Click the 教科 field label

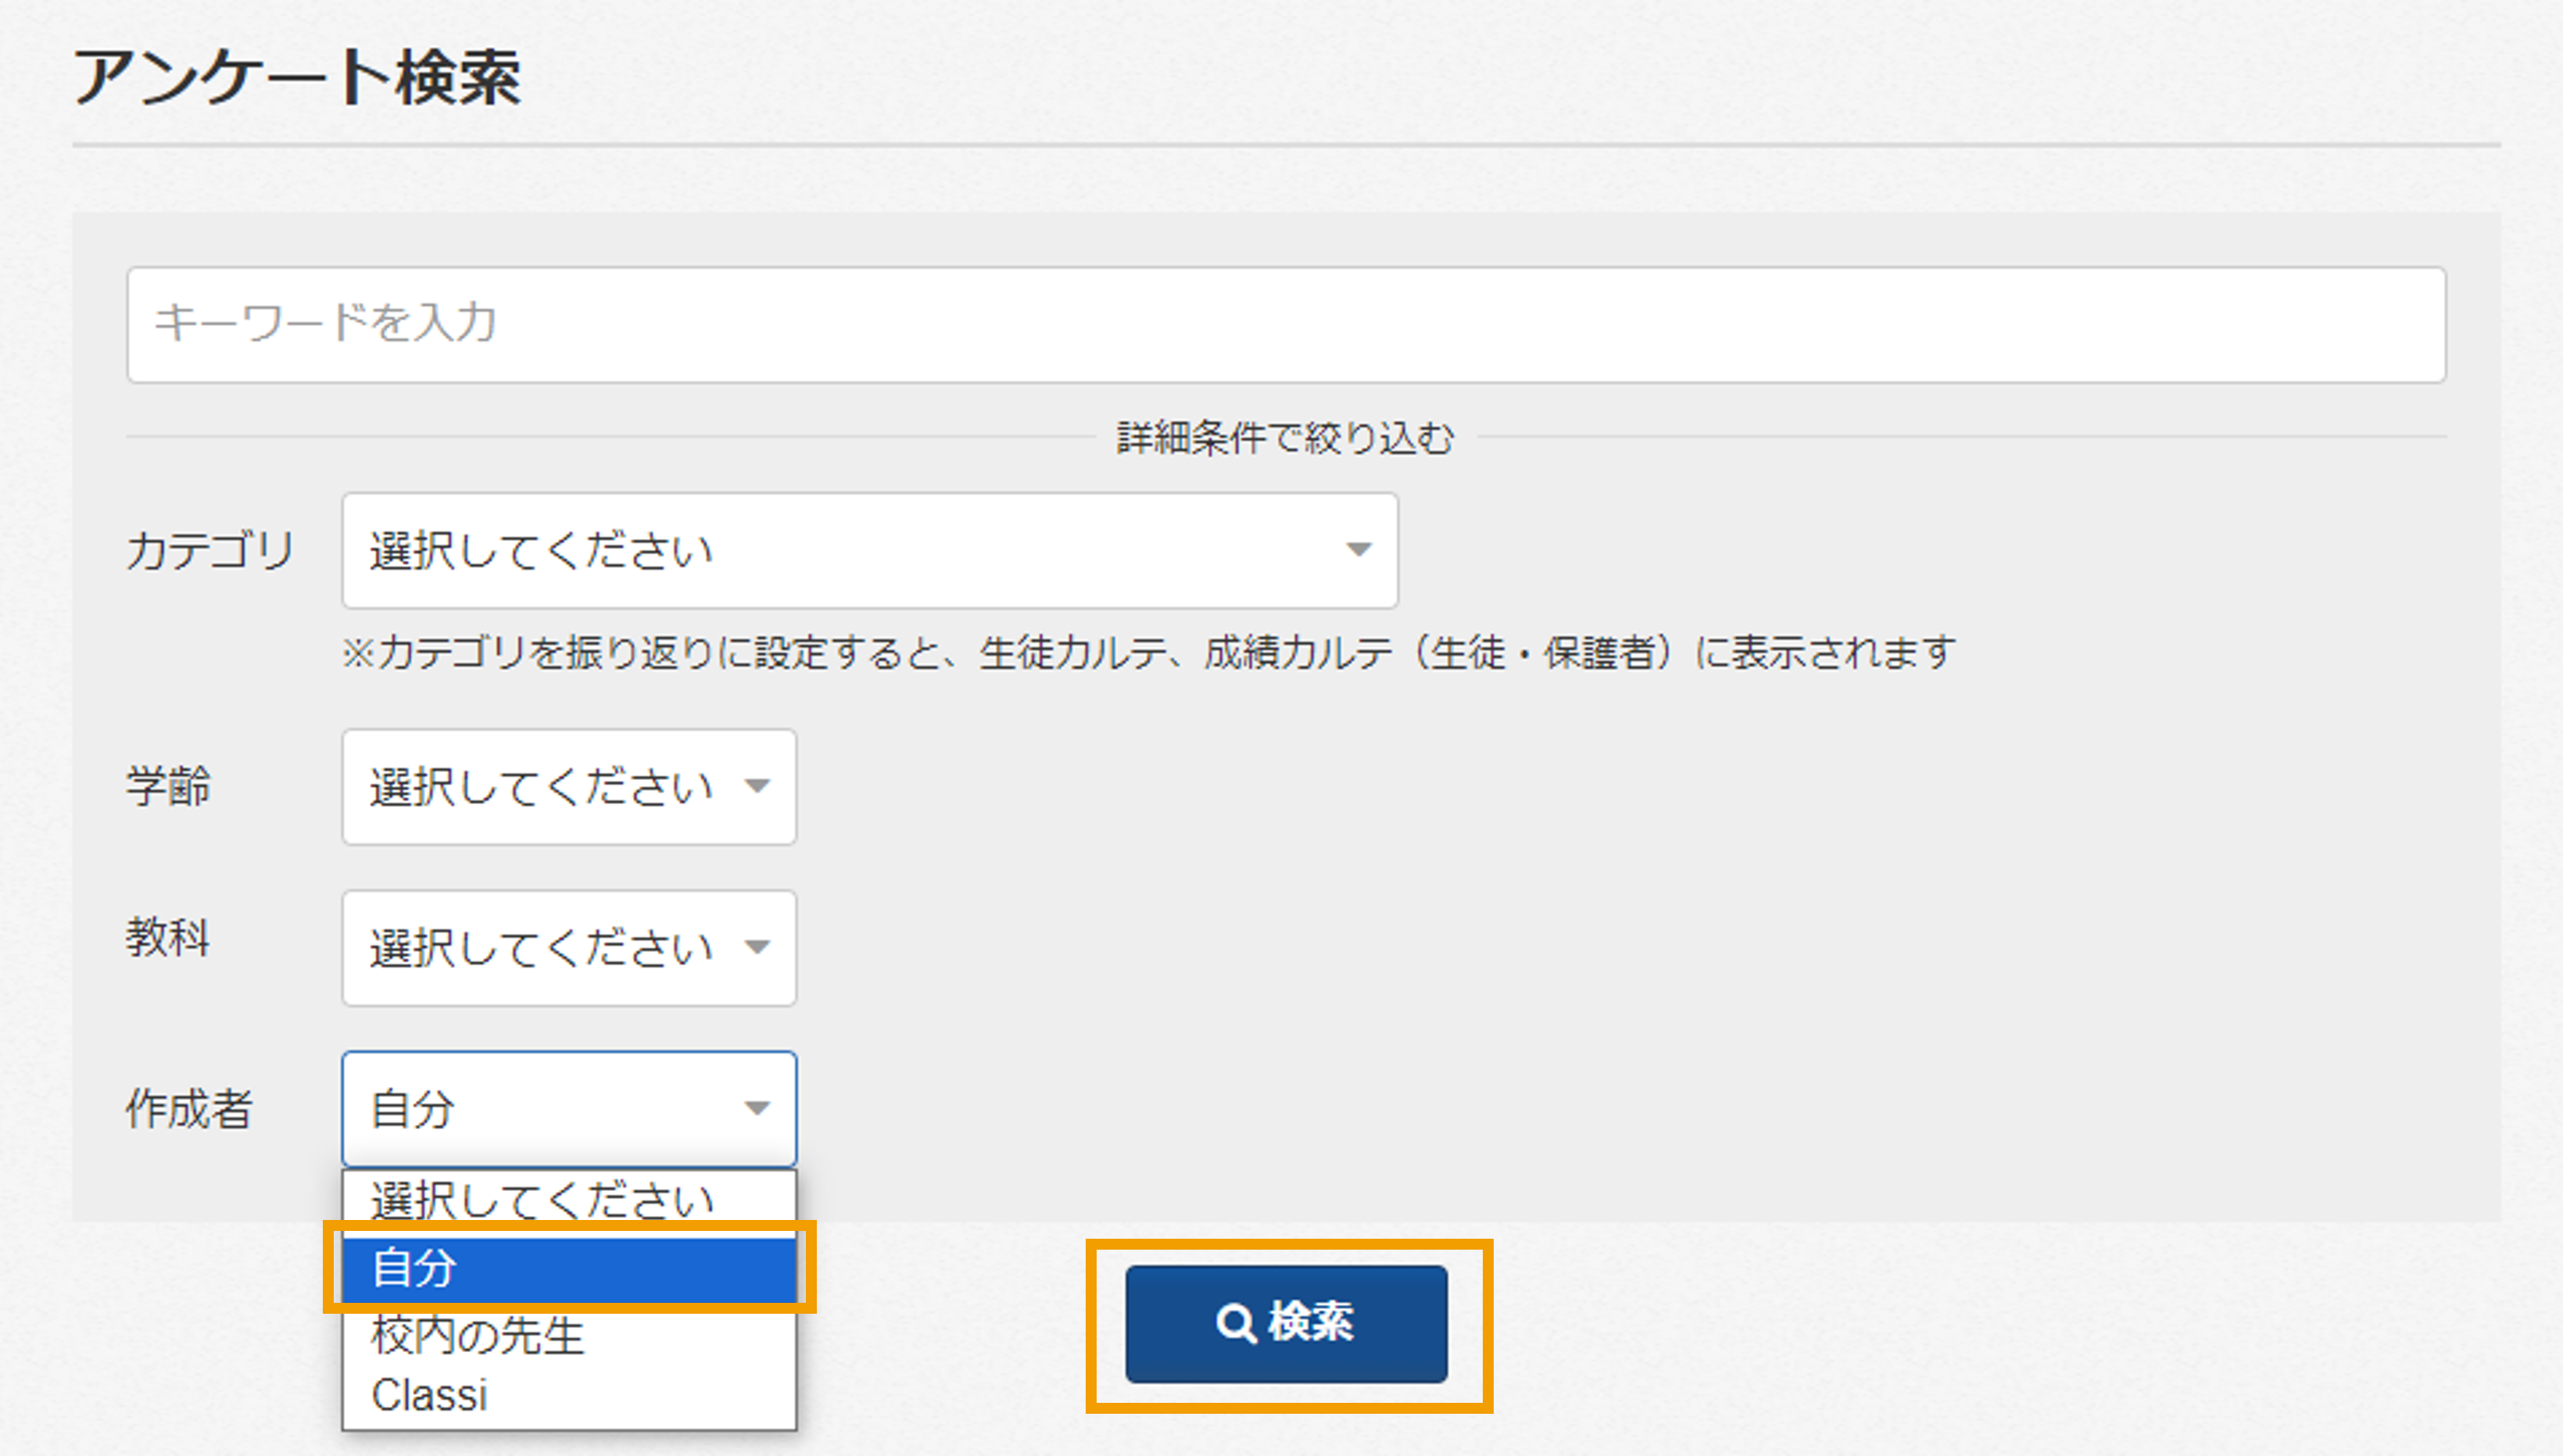coord(168,938)
